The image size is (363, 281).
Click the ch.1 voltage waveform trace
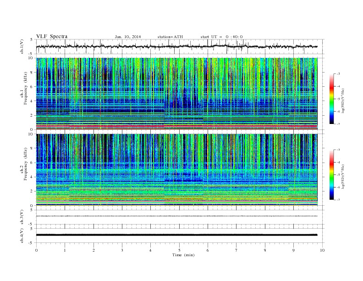(x=176, y=46)
